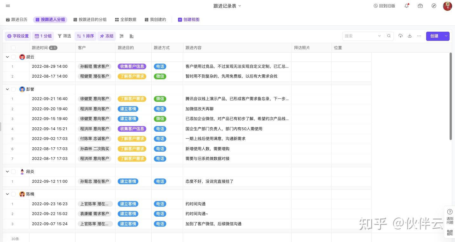The width and height of the screenshot is (455, 242).
Task: Open the user profile avatar
Action: tap(447, 6)
